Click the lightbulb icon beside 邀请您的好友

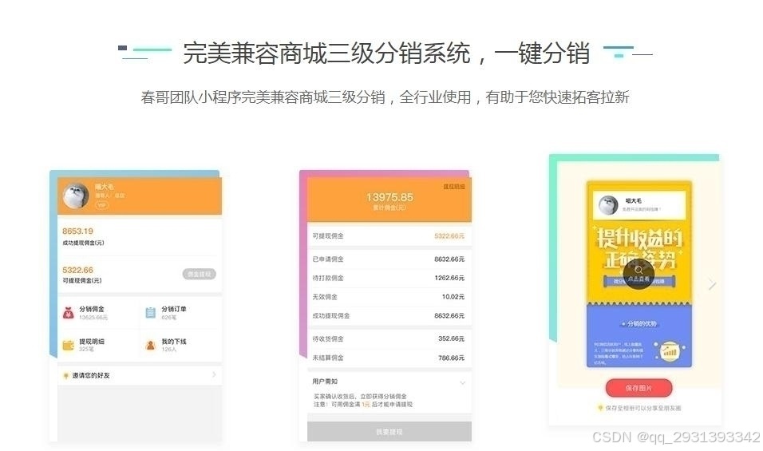(65, 376)
